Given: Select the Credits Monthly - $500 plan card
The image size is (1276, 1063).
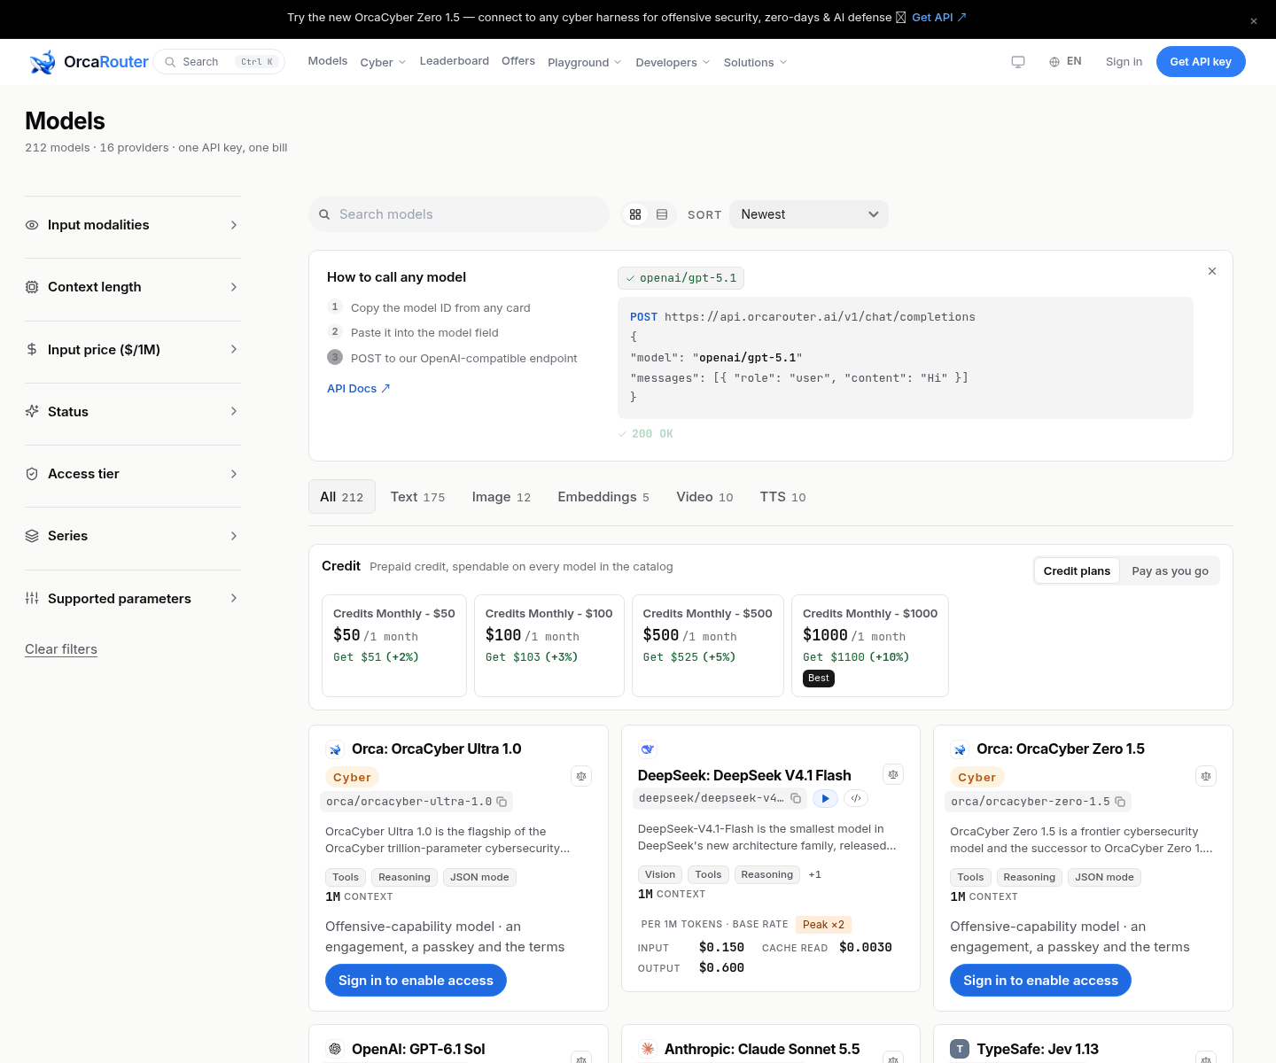Looking at the screenshot, I should 708,646.
